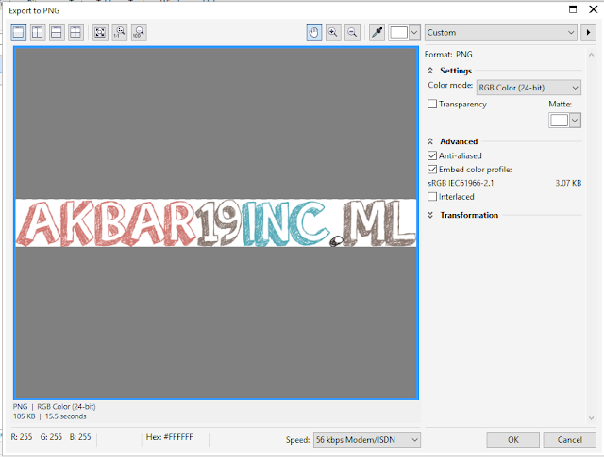Click the preset options arrow button

588,33
